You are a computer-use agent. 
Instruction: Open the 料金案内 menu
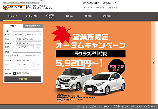click(x=69, y=16)
